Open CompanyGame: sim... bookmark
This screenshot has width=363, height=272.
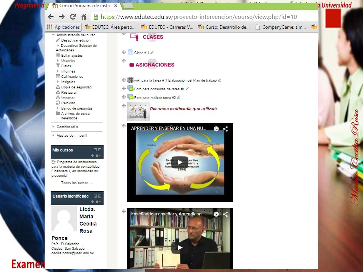point(281,27)
